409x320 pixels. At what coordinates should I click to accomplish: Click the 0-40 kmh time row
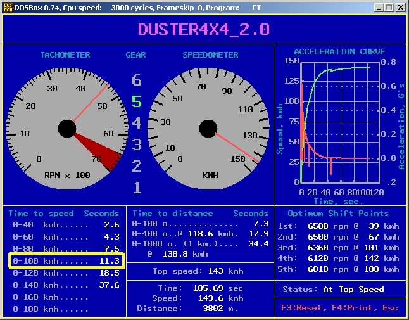click(x=66, y=225)
